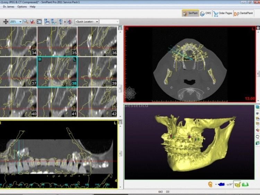Toggle the skin head model visibility icon
Image resolution: width=260 pixels, height=195 pixels.
pos(210,184)
